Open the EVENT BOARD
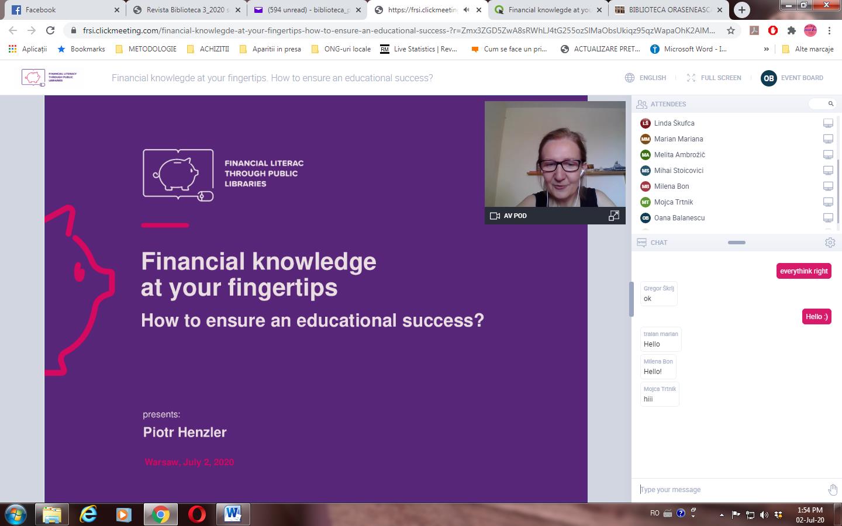The image size is (842, 526). (792, 78)
